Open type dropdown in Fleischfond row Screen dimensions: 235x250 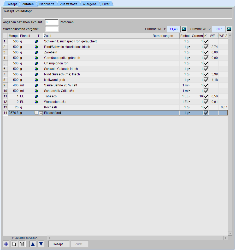[41, 113]
